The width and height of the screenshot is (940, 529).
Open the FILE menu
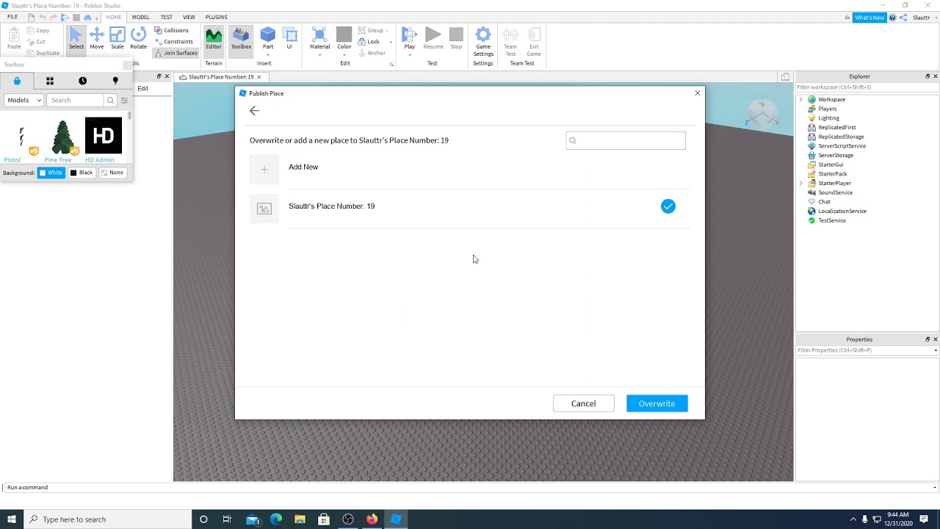coord(12,17)
